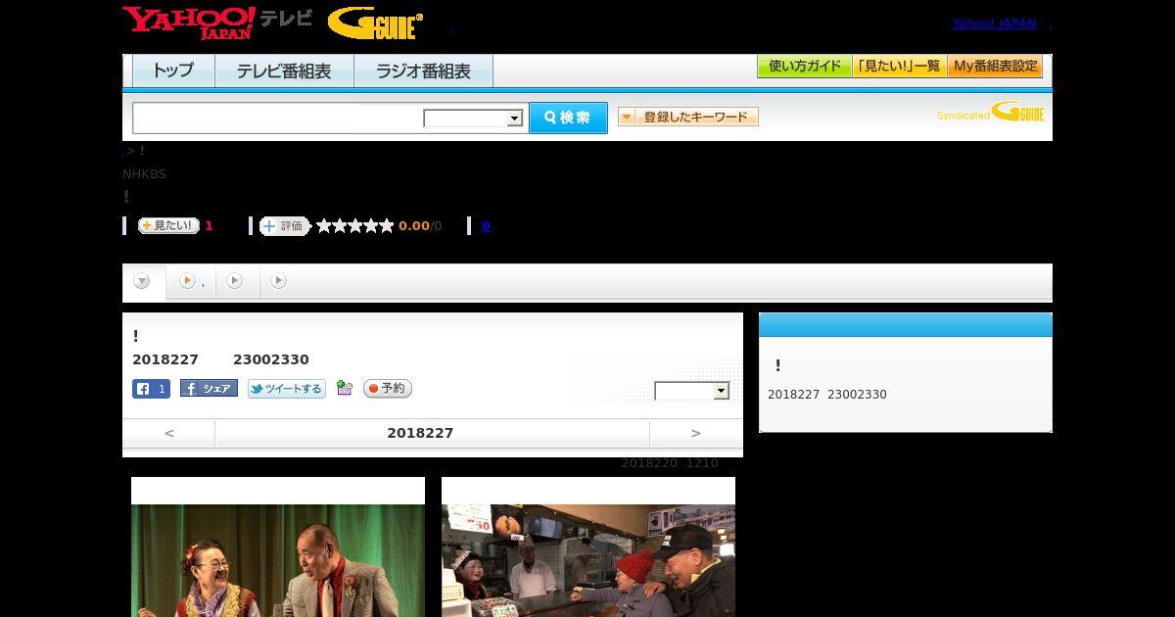This screenshot has height=617, width=1175.
Task: Select the tab with the gray down-arrow icon
Action: tap(143, 282)
